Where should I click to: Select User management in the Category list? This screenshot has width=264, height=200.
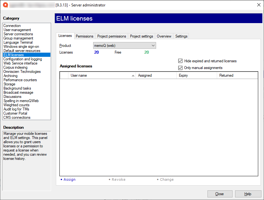[x=18, y=30]
